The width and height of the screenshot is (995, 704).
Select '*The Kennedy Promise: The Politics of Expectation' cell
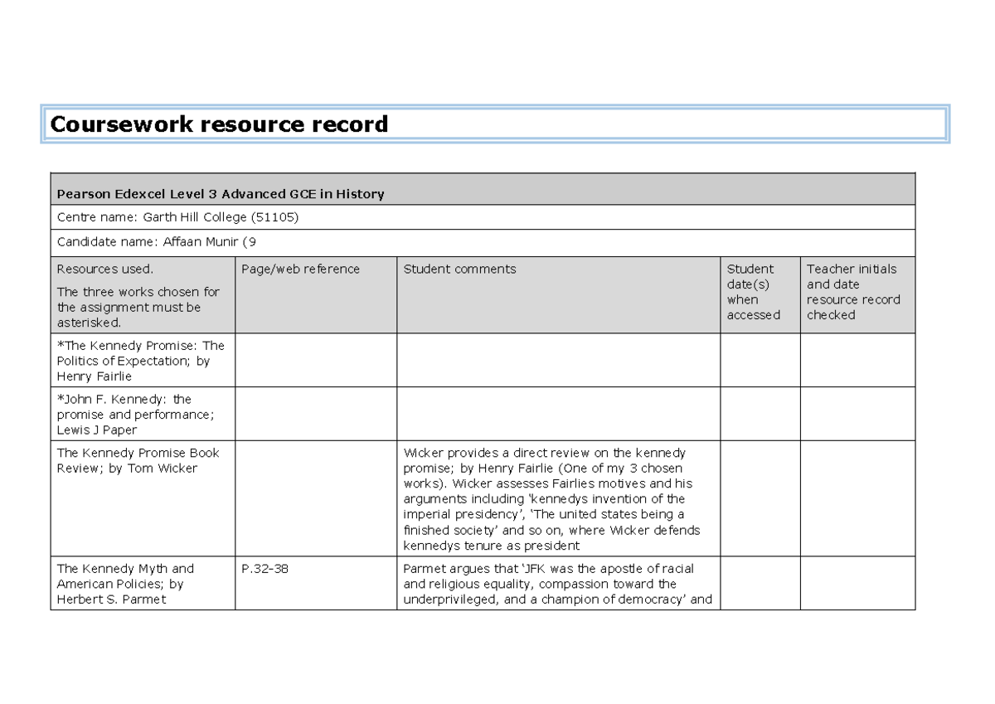click(143, 361)
